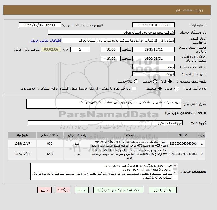Click the remaining days field showing 5
217x210 pixels.
click(x=80, y=49)
